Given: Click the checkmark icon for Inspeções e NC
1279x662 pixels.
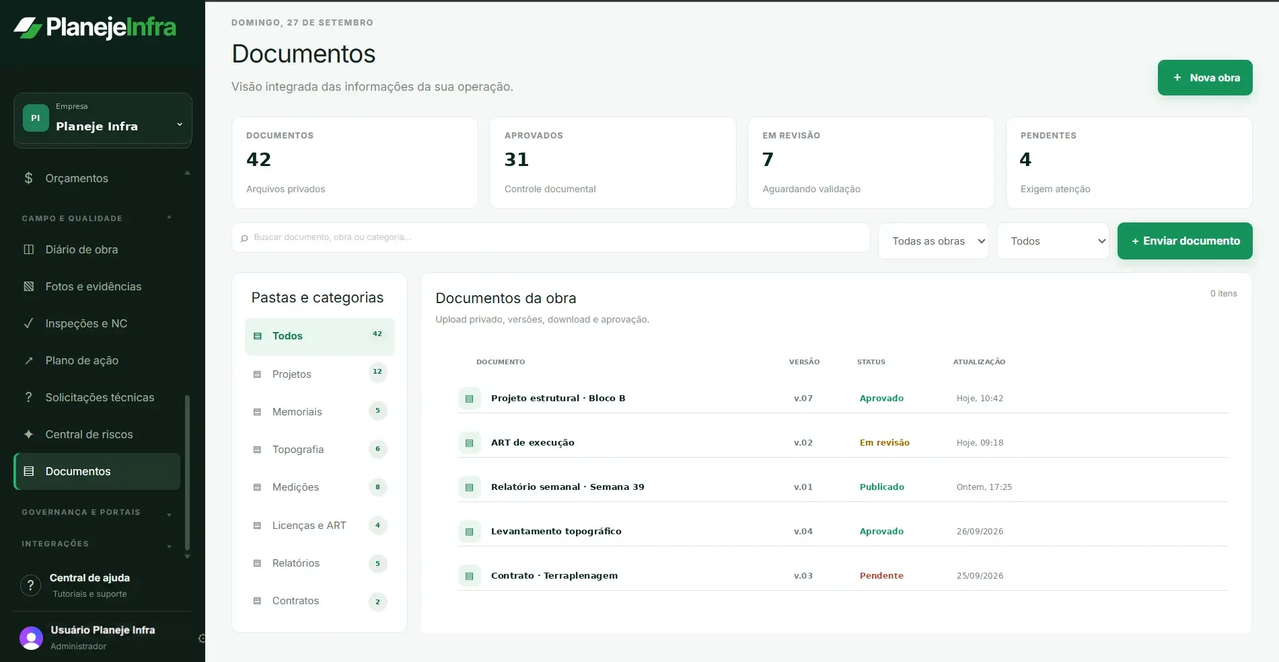Looking at the screenshot, I should click(28, 323).
